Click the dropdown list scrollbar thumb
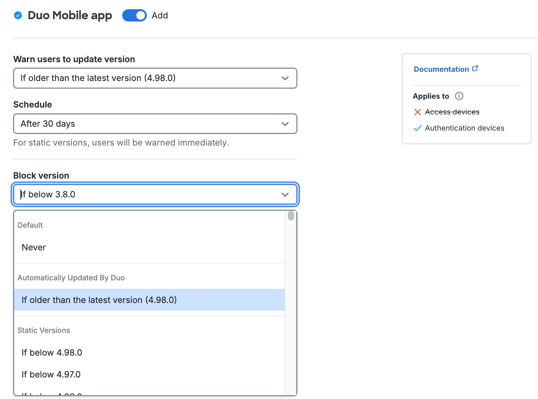Image resolution: width=538 pixels, height=399 pixels. click(291, 216)
